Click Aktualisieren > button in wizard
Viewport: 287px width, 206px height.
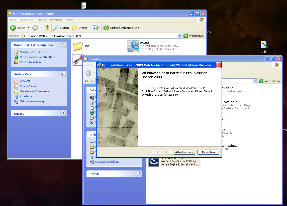[x=184, y=152]
